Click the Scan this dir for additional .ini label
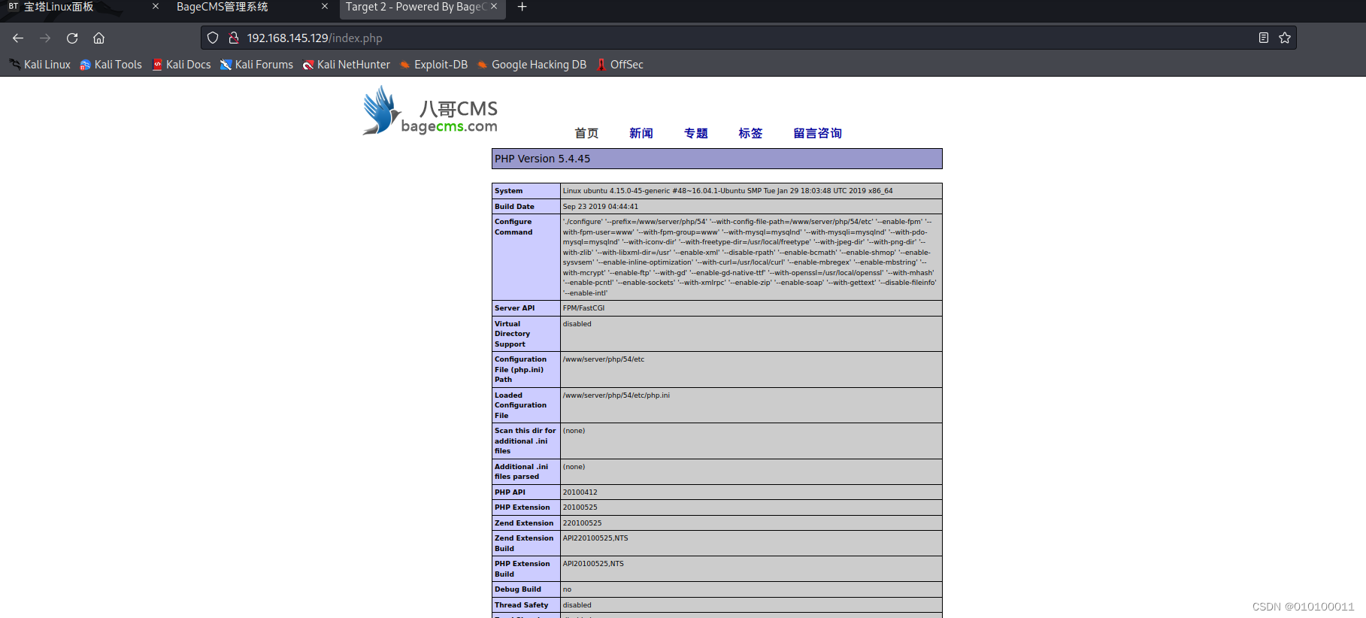Screen dimensions: 1366x618 coord(525,441)
